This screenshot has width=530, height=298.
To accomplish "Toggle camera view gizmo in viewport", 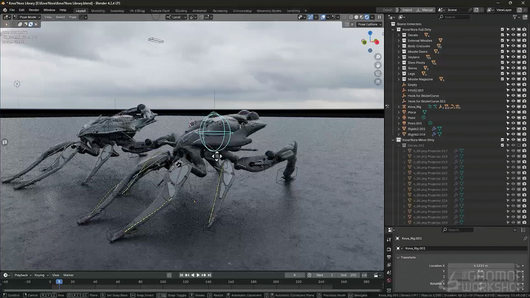I will tap(378, 73).
